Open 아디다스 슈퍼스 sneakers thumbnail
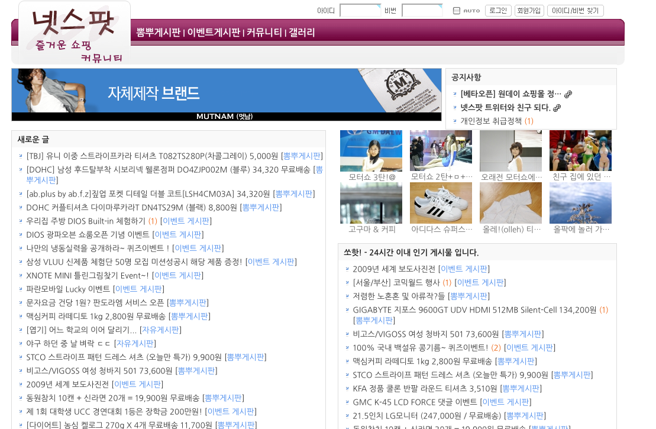 (441, 203)
